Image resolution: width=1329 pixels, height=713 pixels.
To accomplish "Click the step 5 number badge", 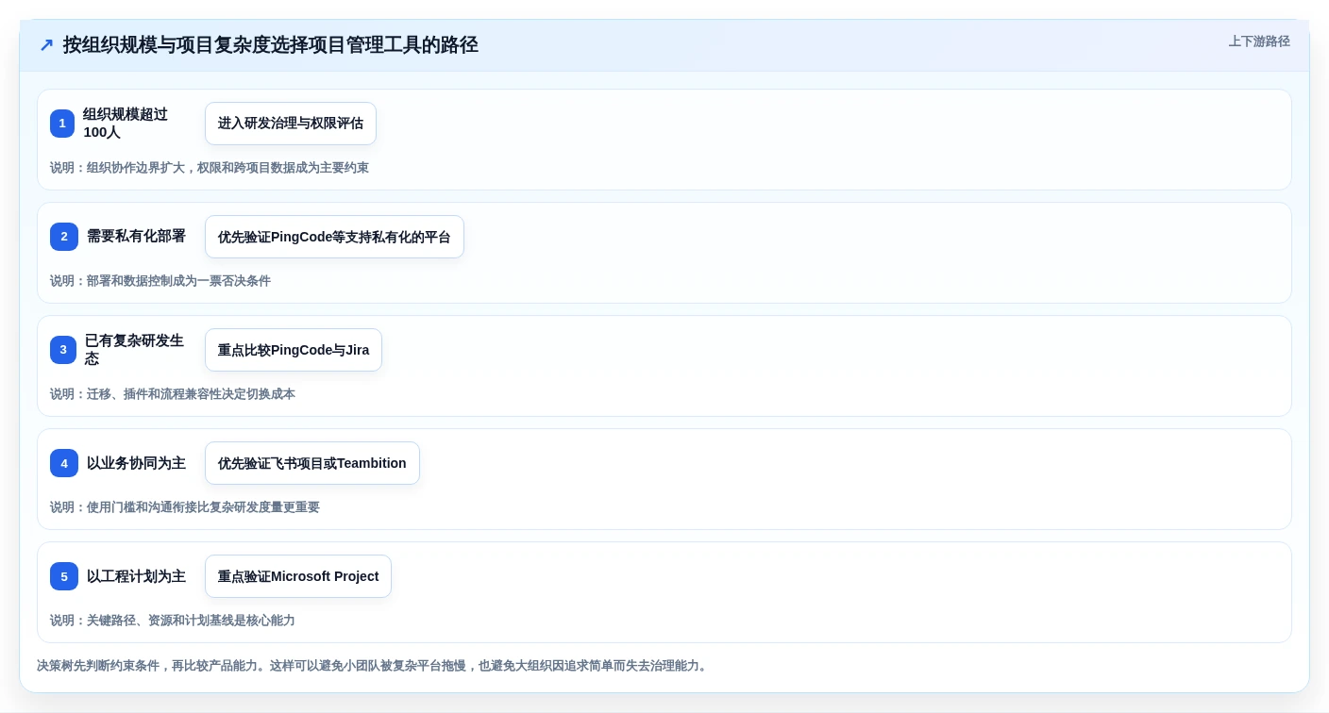I will 64,576.
